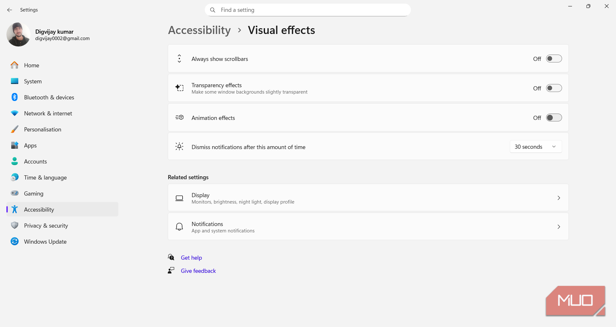Turn on the Animation effects switch
The width and height of the screenshot is (616, 327).
tap(554, 118)
